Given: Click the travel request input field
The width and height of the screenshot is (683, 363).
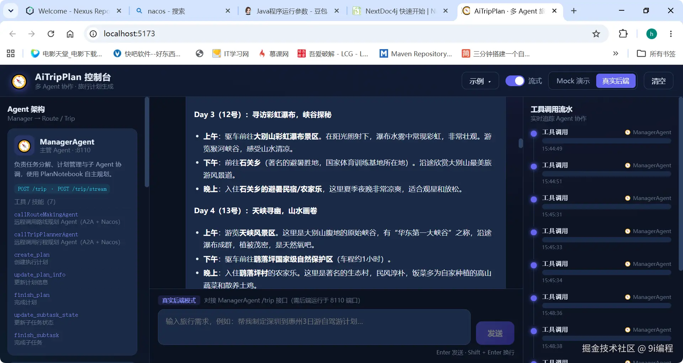Looking at the screenshot, I should pos(314,327).
